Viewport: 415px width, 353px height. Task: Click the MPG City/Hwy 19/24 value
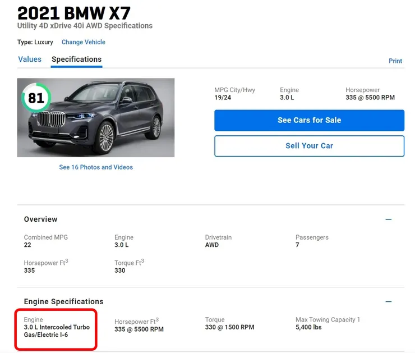tap(223, 98)
